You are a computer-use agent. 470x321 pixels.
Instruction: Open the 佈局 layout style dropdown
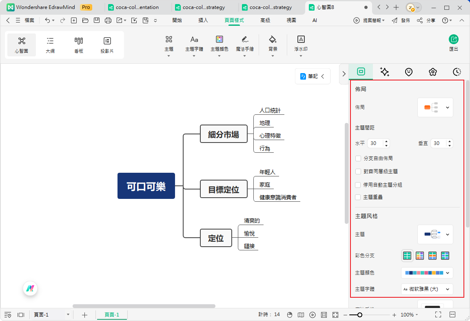435,107
